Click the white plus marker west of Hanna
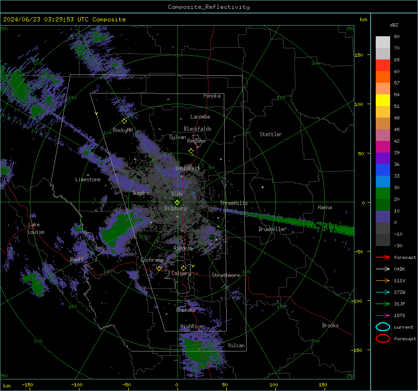 (x=262, y=187)
